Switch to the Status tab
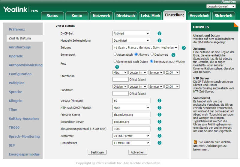Screen dimensions: 240x167 (52, 16)
